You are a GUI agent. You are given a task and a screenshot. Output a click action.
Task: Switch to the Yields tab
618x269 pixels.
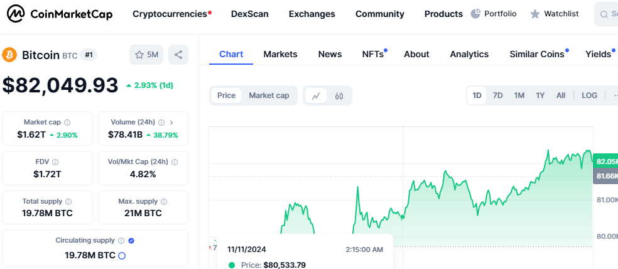tap(599, 54)
